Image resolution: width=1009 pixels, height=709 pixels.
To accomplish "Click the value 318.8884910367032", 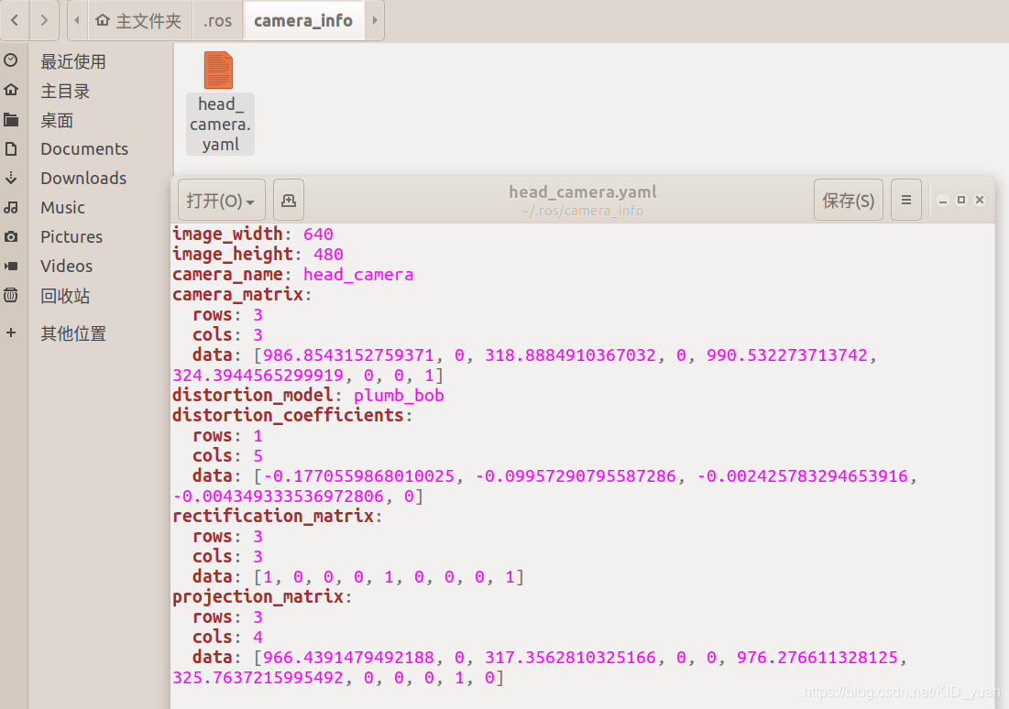I will 570,355.
